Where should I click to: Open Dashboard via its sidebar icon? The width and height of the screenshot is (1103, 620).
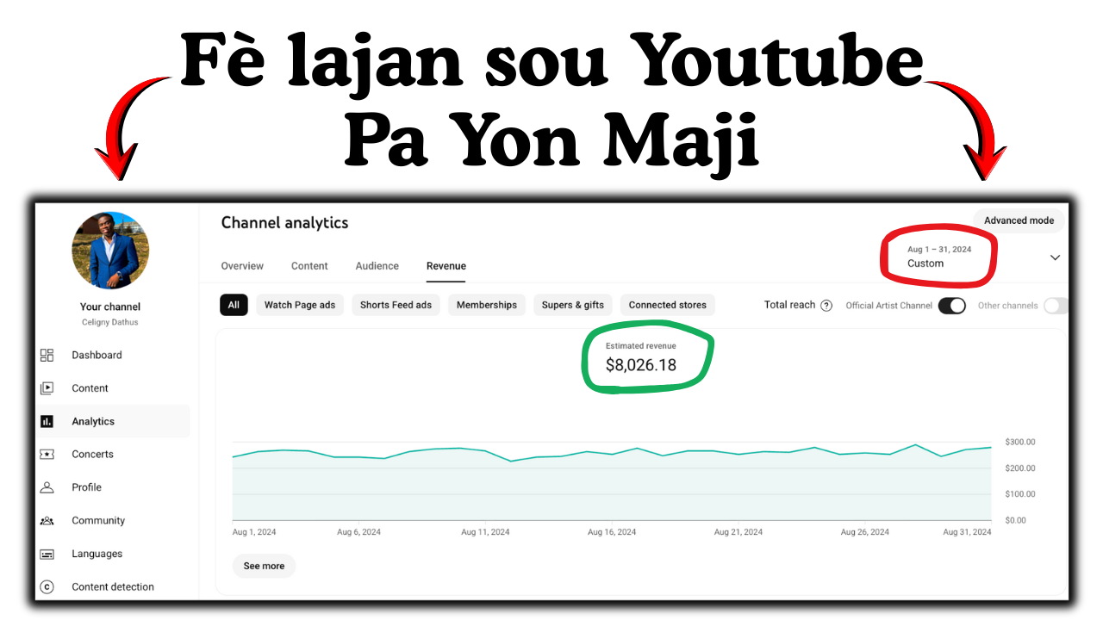pos(47,355)
